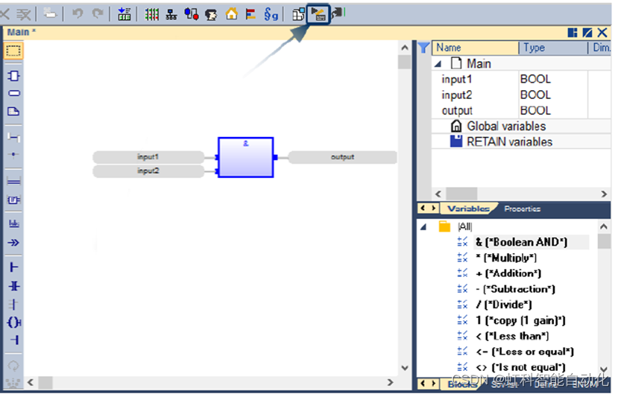Select the output variable row

pos(521,111)
